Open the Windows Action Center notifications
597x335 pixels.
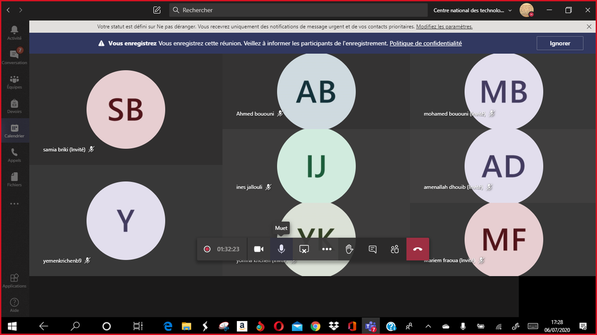[x=583, y=326]
